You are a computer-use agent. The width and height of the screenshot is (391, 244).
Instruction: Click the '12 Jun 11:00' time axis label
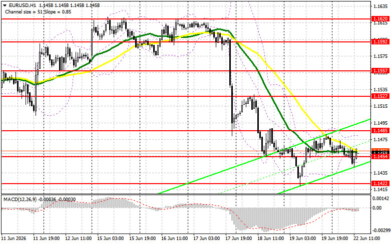[x=78, y=239]
